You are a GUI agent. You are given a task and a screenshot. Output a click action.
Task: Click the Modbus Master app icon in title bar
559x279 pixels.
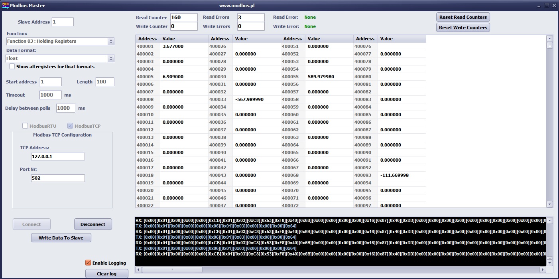coord(5,5)
